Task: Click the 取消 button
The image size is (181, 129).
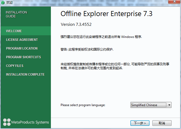Action: coord(162,123)
